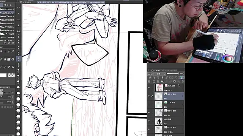243x136 pixels.
Task: Select the ガウスぼかし sub tool
Action: coord(7,27)
